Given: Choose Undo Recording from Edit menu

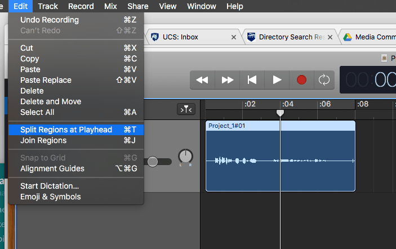Looking at the screenshot, I should click(x=76, y=20).
